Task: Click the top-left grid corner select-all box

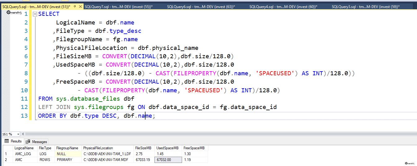Action: click(x=8, y=148)
